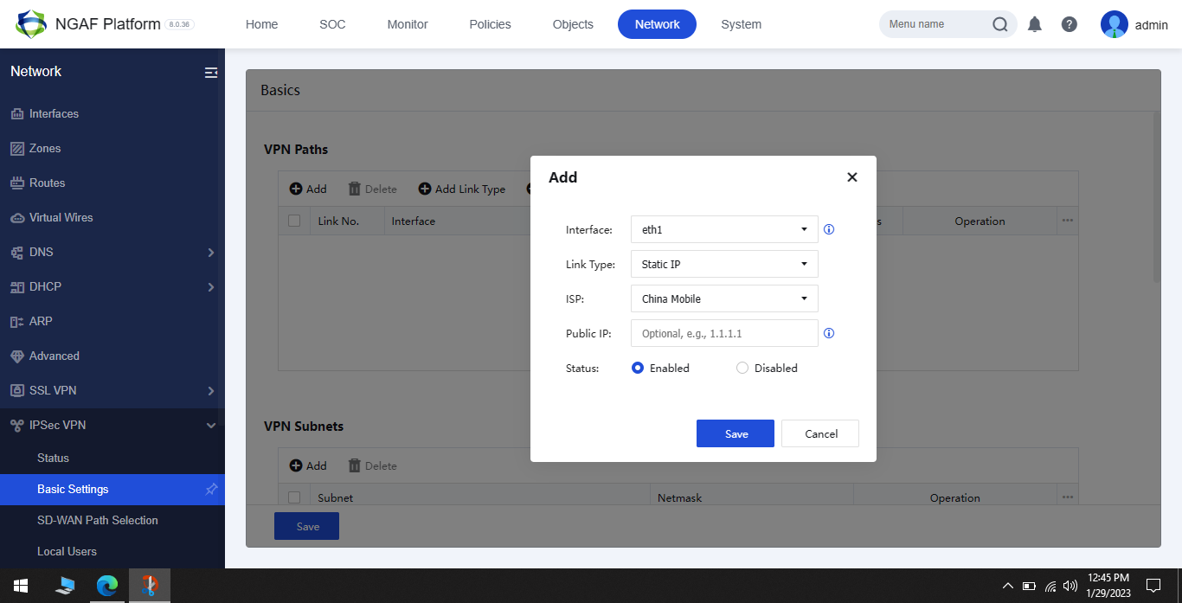Check the select-all checkbox in VPN Paths table
Screen dimensions: 1182x603
point(294,221)
